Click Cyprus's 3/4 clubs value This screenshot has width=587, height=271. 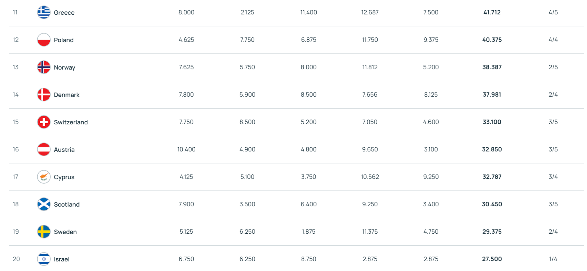tap(553, 177)
